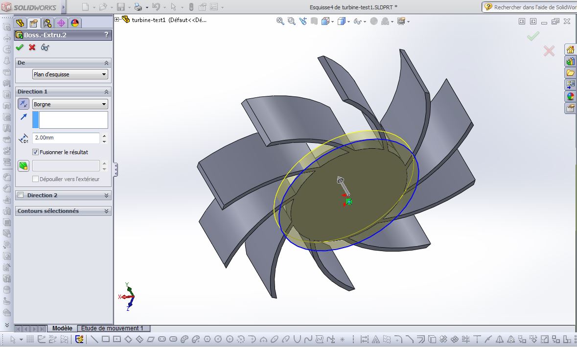Switch to 'Modèle' bottom tab
Viewport: 577px width, 347px height.
point(62,328)
